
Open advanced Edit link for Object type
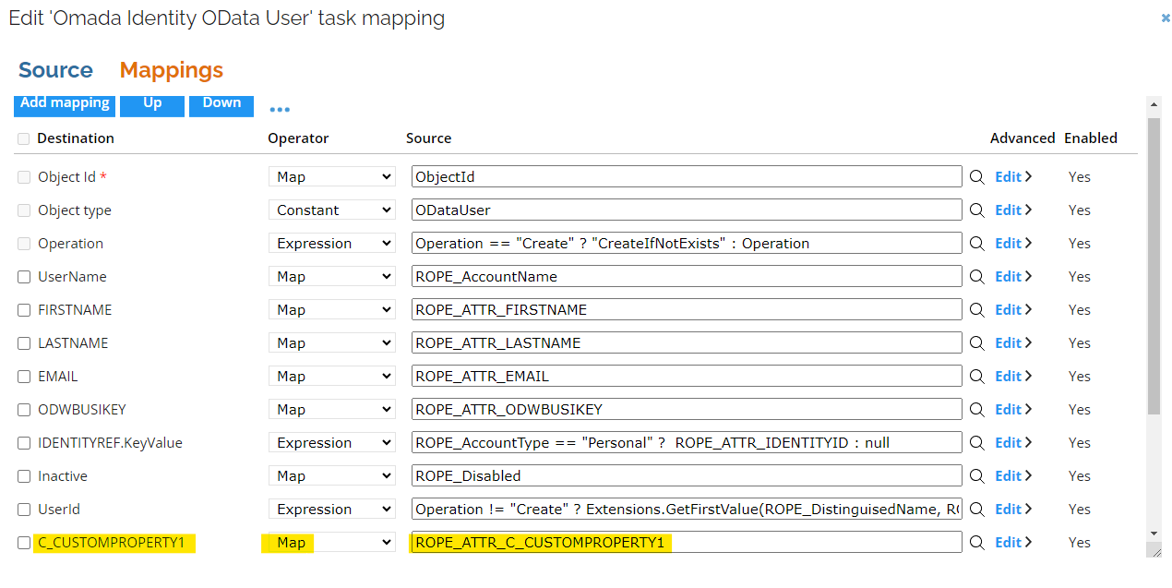[1012, 210]
